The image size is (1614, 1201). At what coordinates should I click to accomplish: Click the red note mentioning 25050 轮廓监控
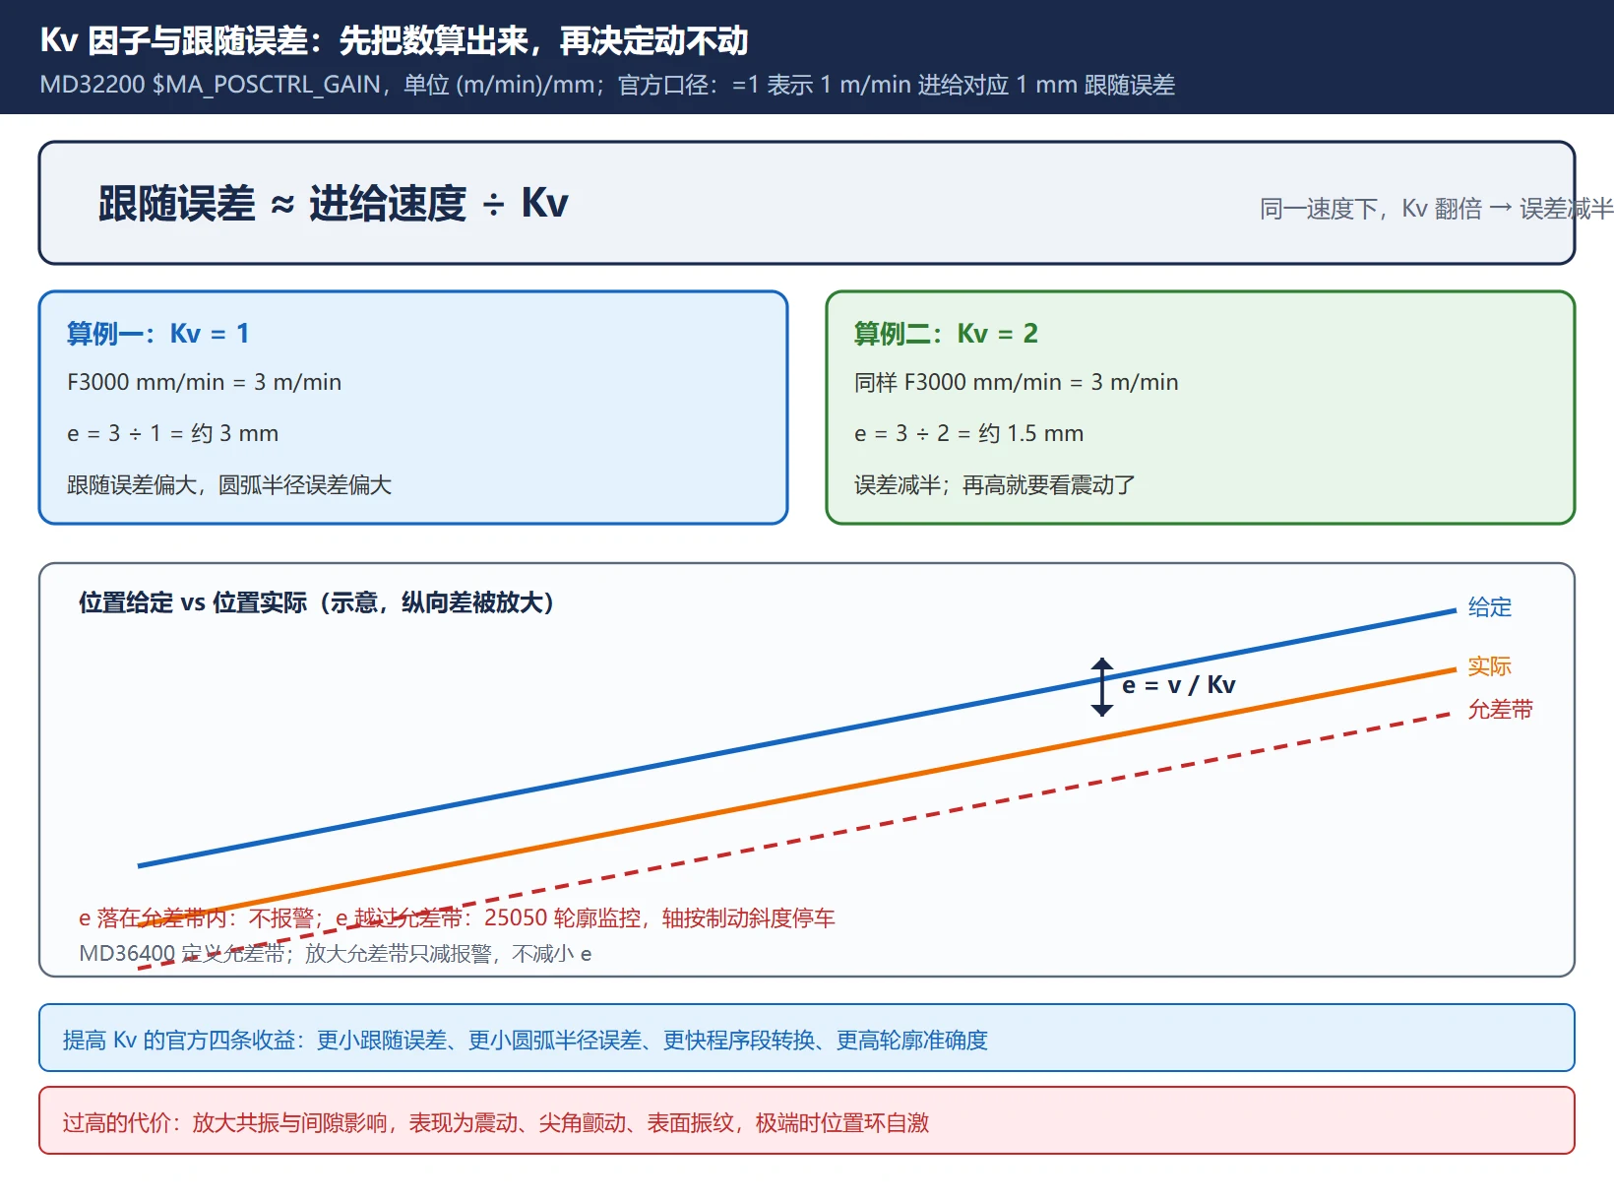457,918
